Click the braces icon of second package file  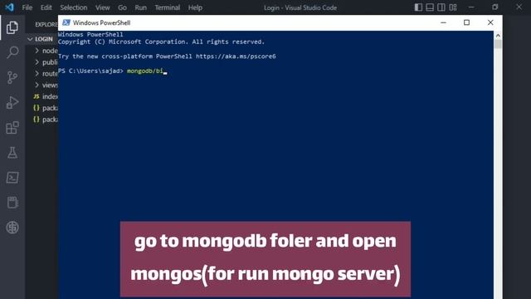[37, 120]
